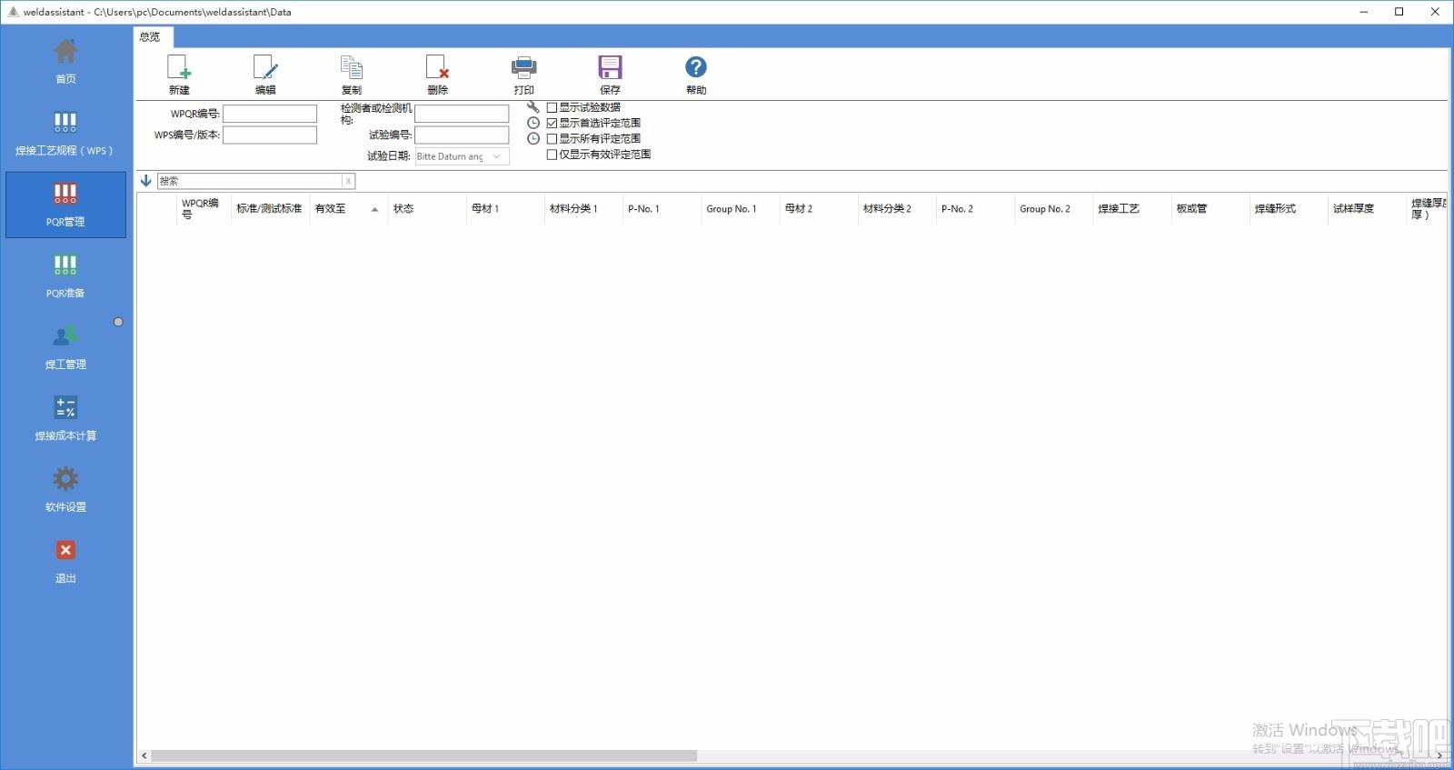This screenshot has width=1454, height=770.
Task: Enable the 显示试验数据 checkbox
Action: coord(552,107)
